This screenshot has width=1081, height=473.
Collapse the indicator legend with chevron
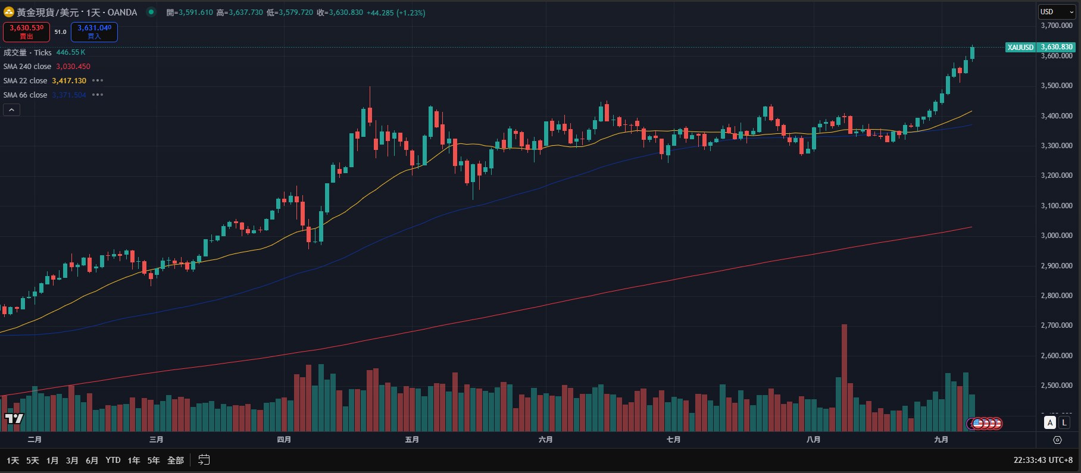(11, 109)
